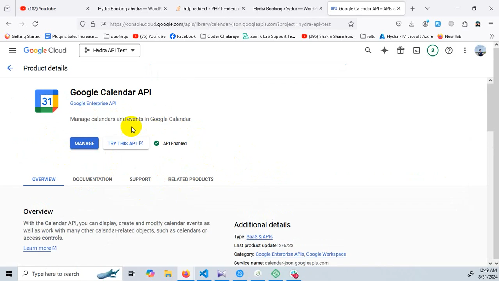Image resolution: width=499 pixels, height=281 pixels.
Task: Open notifications badge showing 2
Action: [432, 51]
